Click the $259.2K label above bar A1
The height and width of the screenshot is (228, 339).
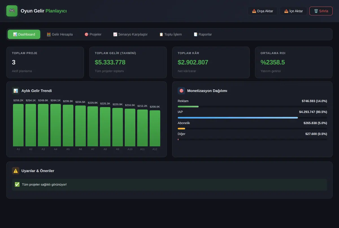18,100
